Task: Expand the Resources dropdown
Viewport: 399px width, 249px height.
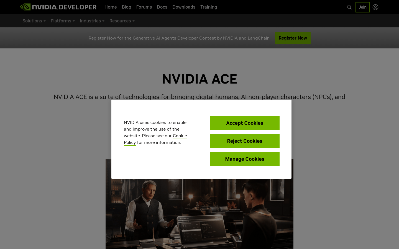Action: [122, 21]
